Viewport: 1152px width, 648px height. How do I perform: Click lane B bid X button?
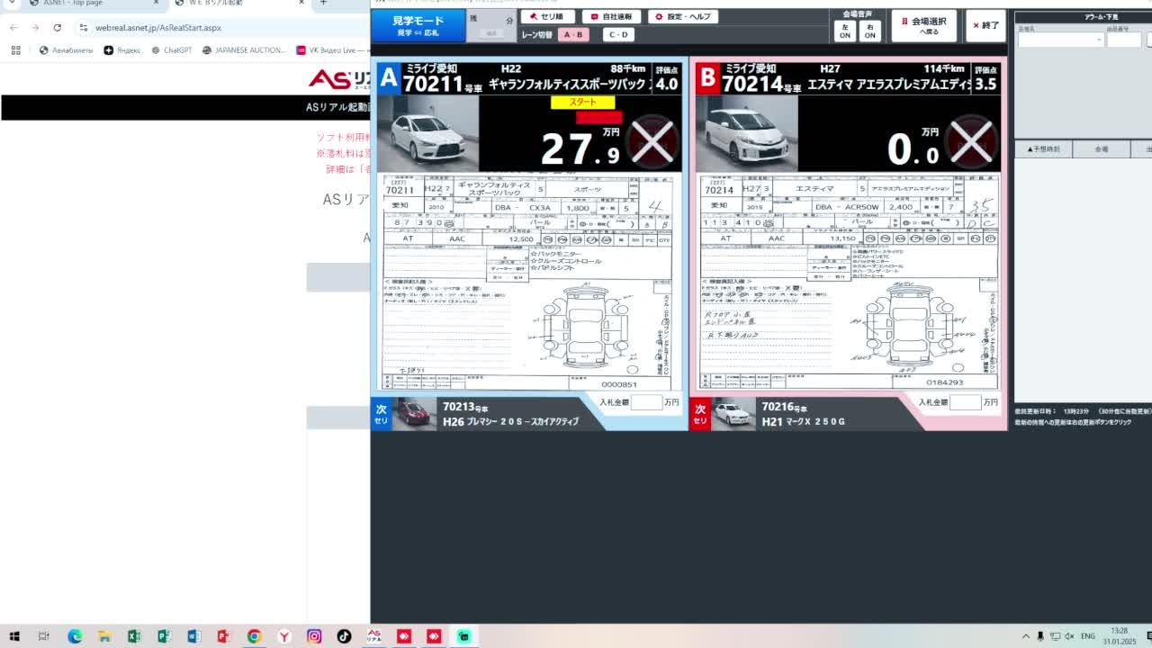point(971,141)
